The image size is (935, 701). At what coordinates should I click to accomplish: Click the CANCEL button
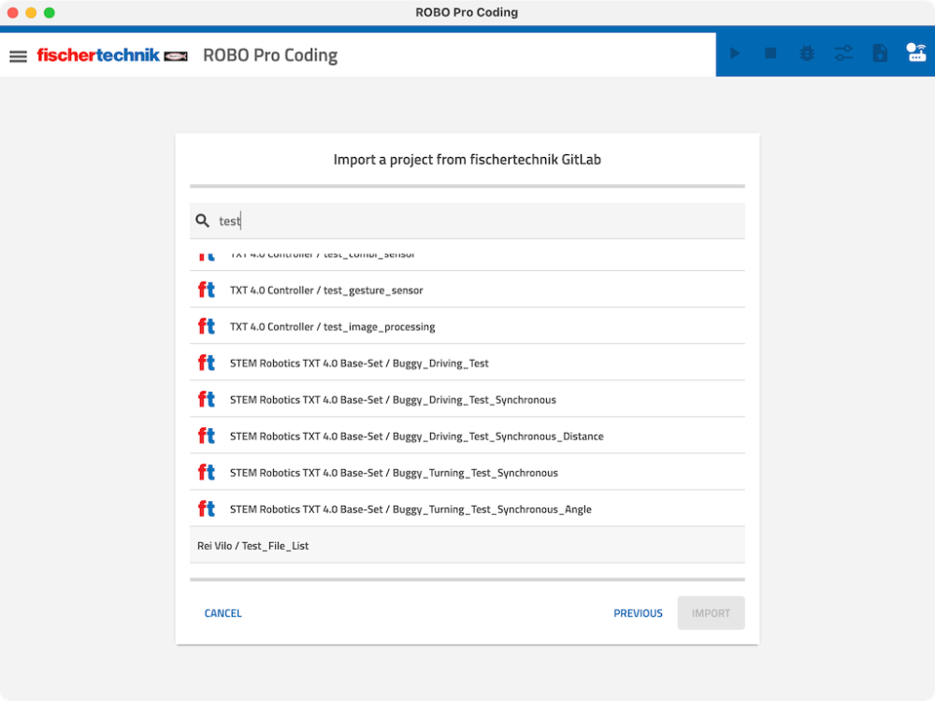(x=223, y=613)
